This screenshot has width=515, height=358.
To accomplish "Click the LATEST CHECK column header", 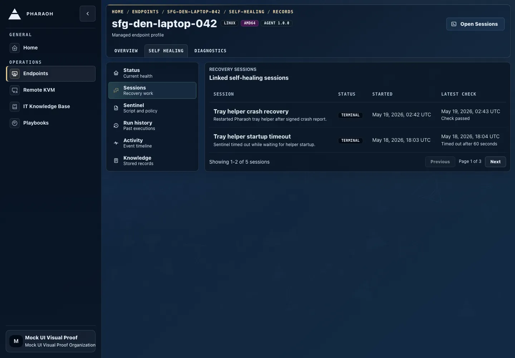I will (x=459, y=94).
